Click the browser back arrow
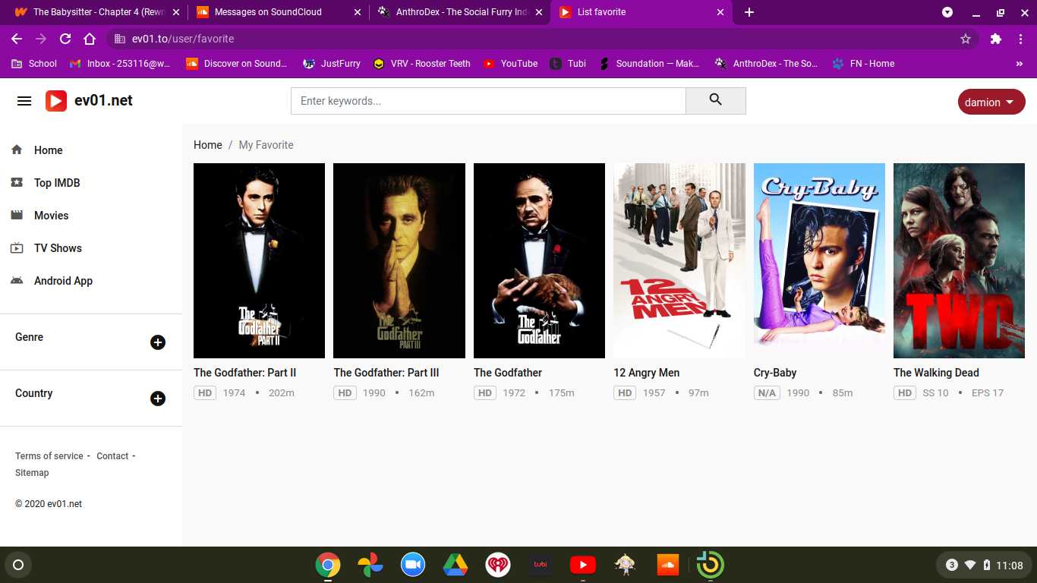 click(x=17, y=39)
